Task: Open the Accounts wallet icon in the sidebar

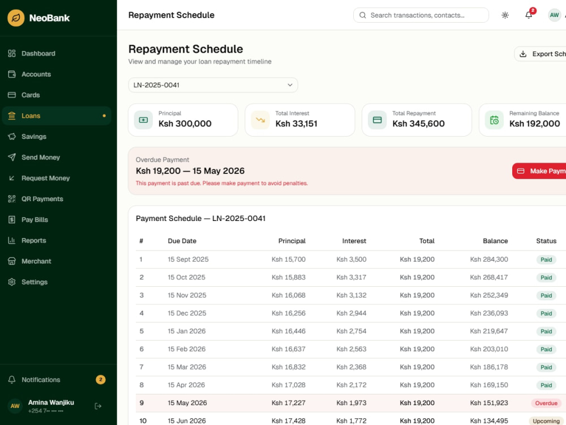Action: point(12,74)
